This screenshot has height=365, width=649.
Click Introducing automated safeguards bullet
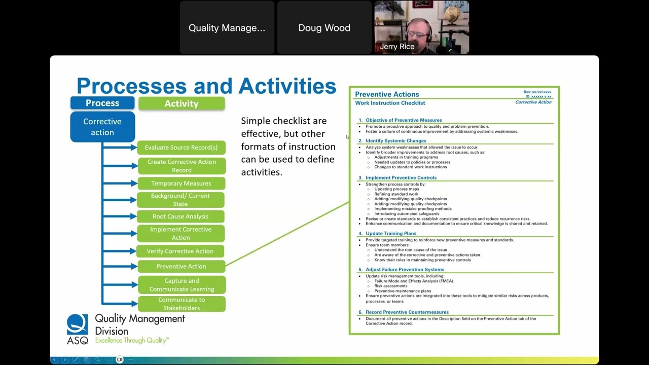coord(407,213)
